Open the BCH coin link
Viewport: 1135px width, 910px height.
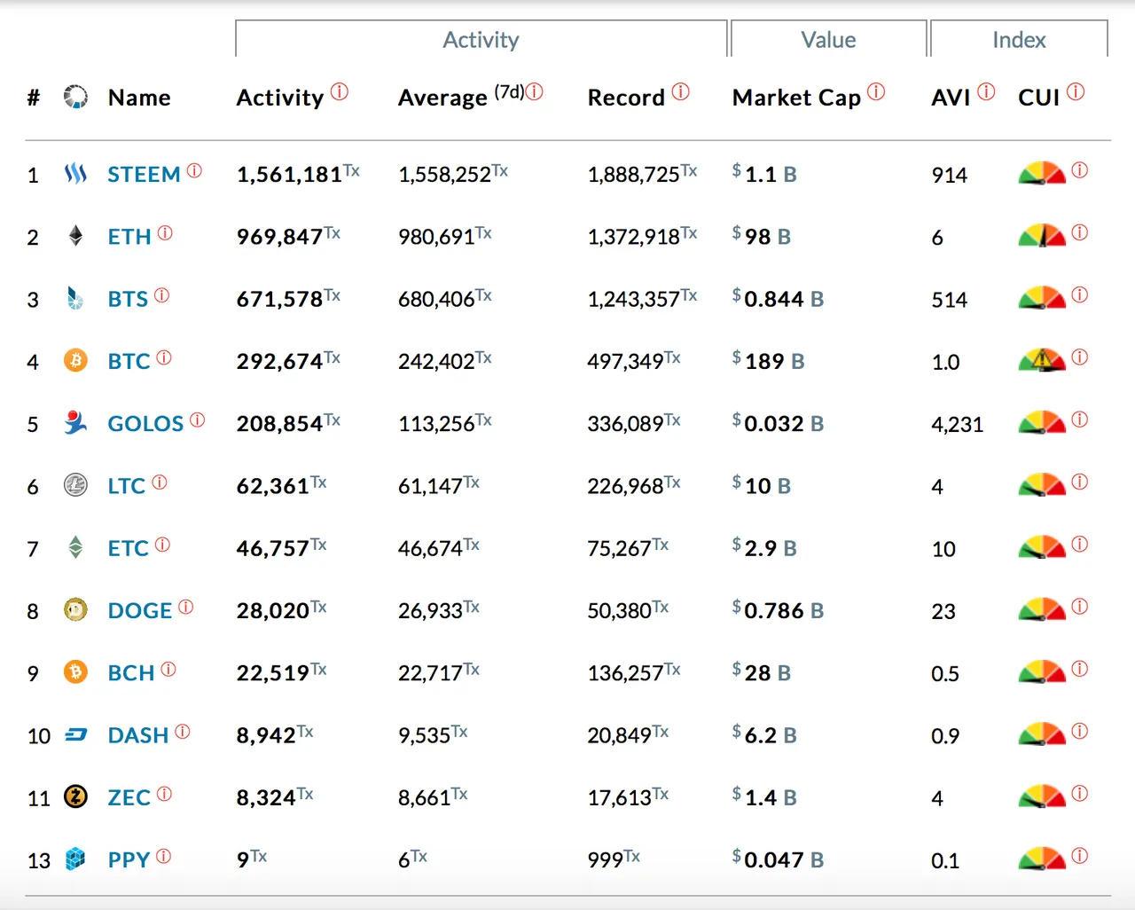click(131, 673)
